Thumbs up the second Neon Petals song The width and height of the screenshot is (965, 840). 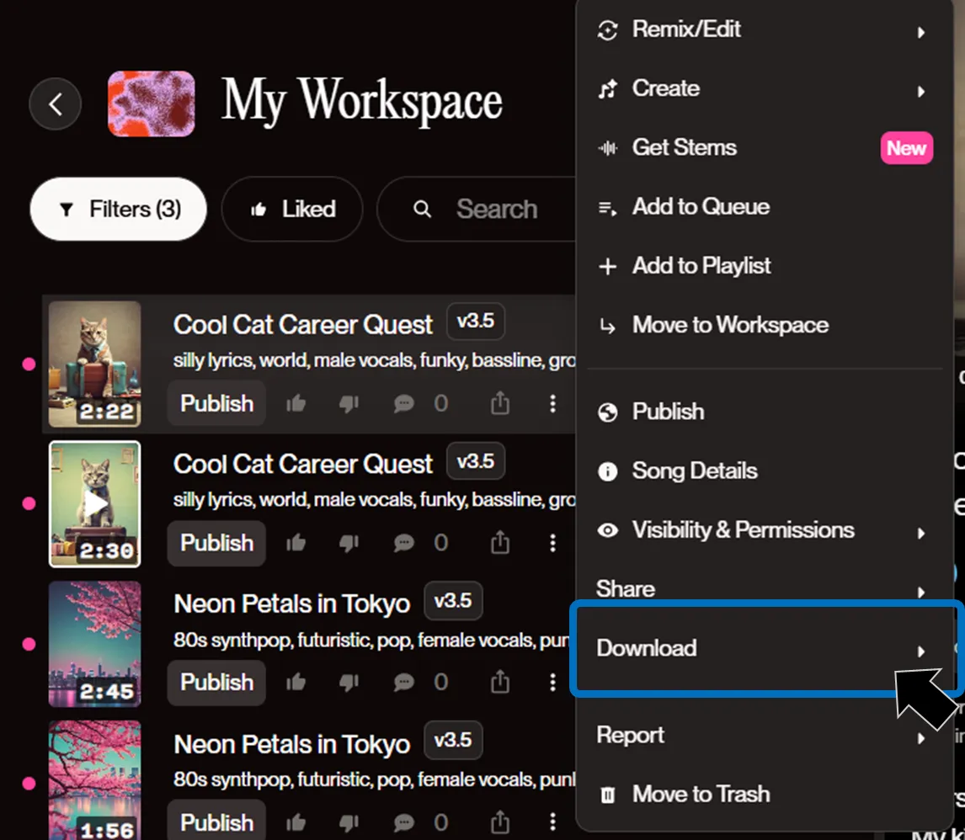pos(296,822)
